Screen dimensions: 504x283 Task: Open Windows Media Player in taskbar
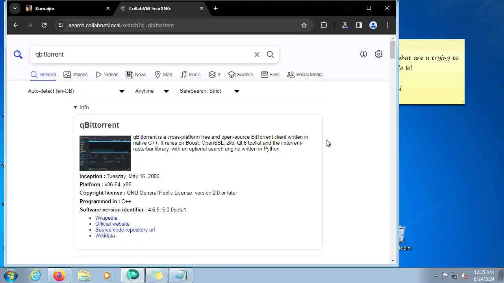tap(108, 275)
